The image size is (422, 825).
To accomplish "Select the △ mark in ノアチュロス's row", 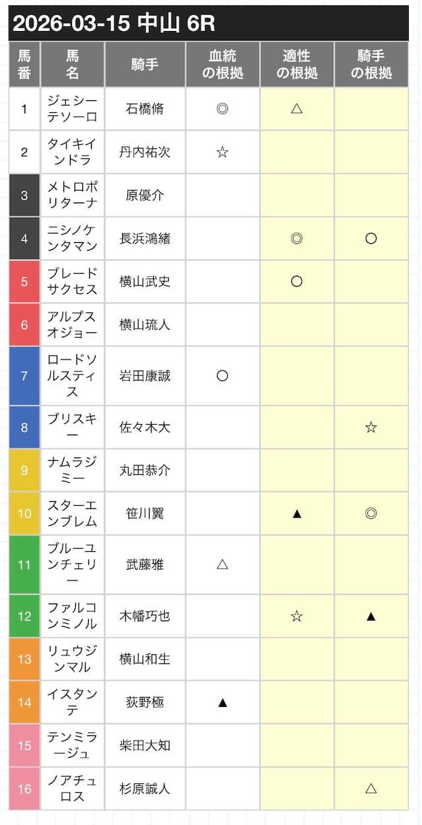I will (x=371, y=788).
